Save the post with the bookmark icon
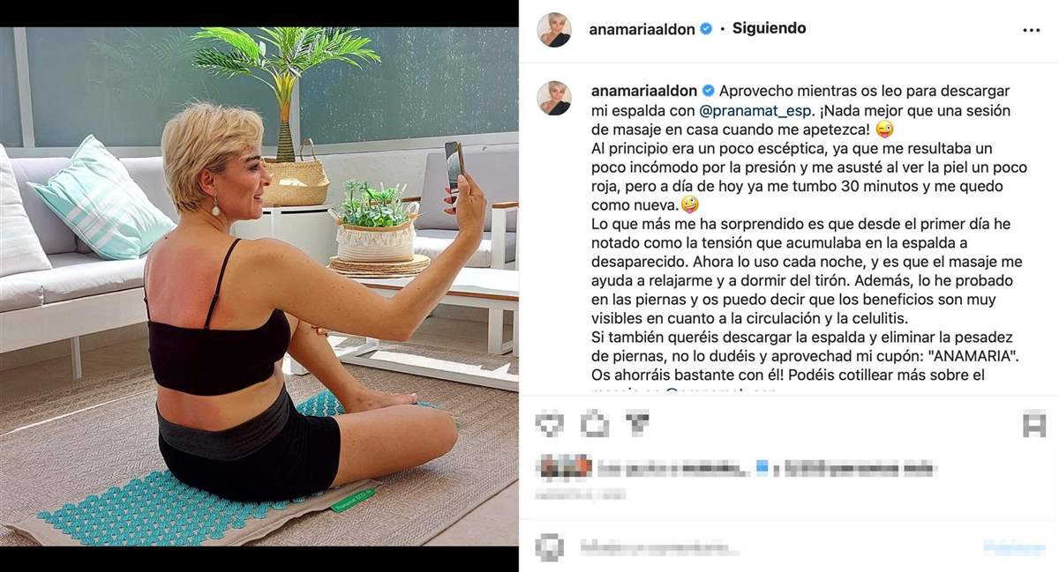This screenshot has height=572, width=1059. click(1033, 426)
